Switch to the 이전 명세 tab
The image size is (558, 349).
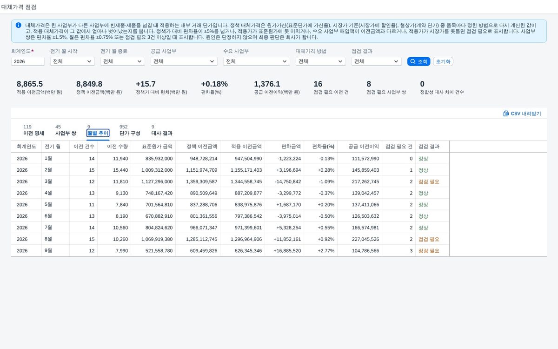(33, 130)
